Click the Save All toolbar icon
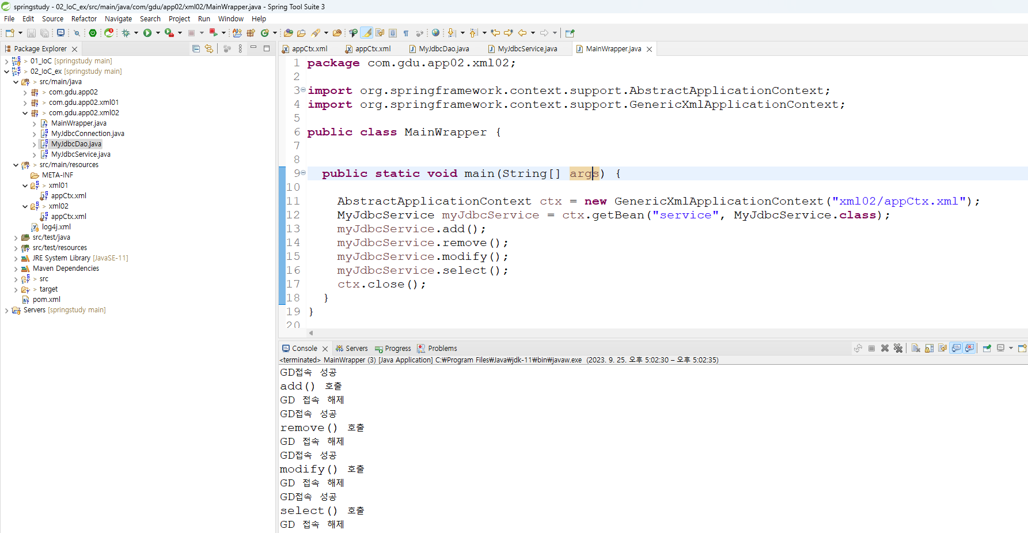1028x533 pixels. point(44,33)
